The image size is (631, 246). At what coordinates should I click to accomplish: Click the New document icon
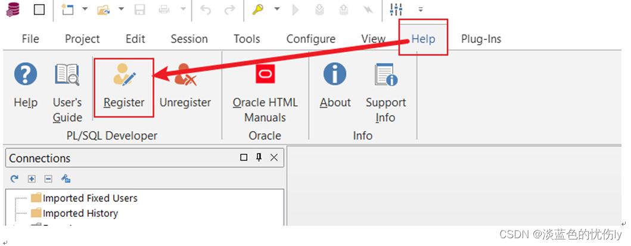[67, 10]
